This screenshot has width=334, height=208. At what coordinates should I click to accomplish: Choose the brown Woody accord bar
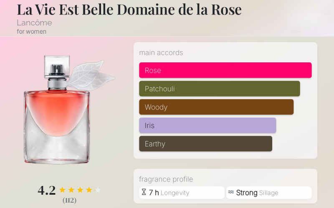[216, 107]
